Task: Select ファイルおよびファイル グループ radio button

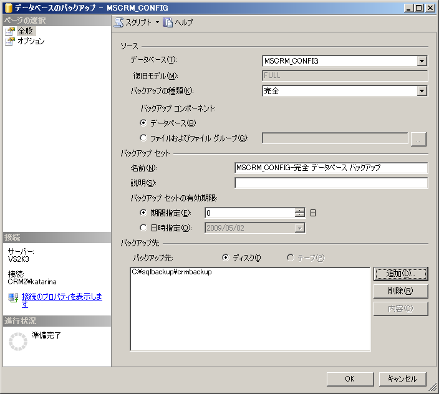Action: point(143,138)
